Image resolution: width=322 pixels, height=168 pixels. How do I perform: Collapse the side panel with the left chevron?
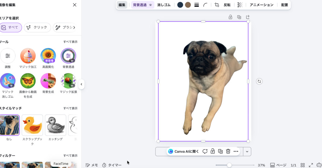[81, 84]
